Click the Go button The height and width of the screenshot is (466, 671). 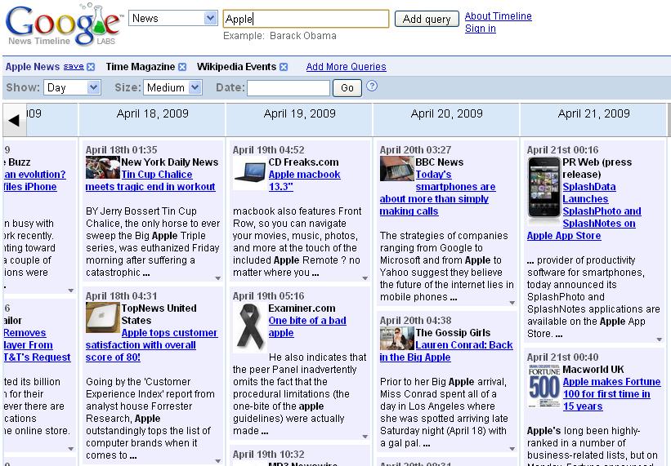coord(347,88)
